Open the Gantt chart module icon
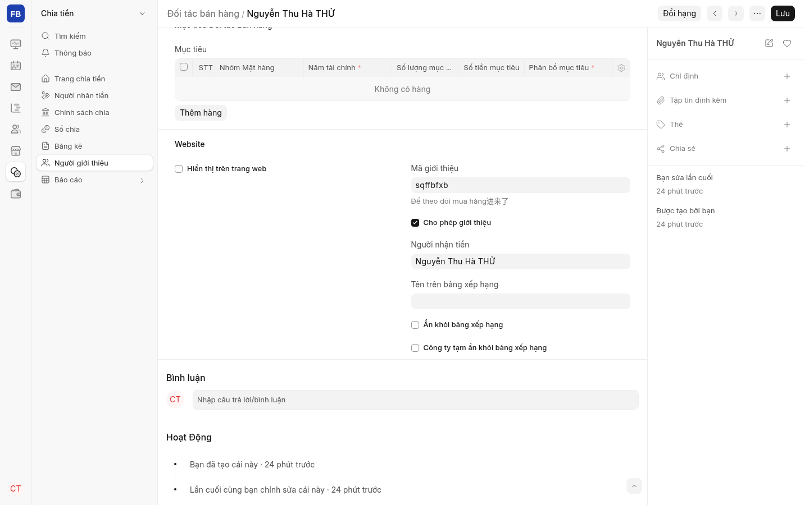The width and height of the screenshot is (809, 505). tap(16, 108)
